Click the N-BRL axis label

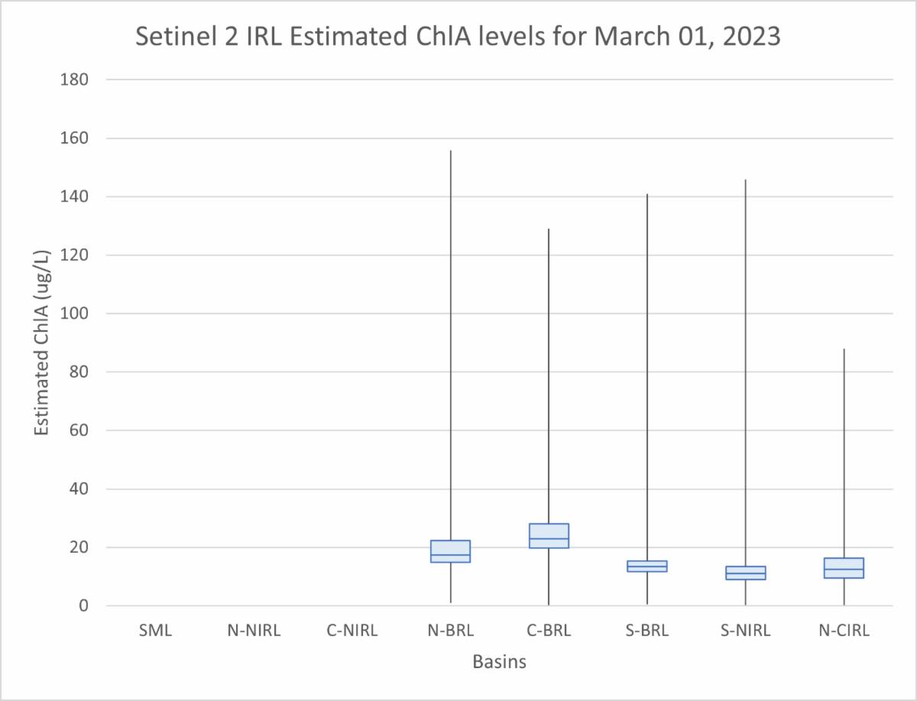tap(451, 631)
